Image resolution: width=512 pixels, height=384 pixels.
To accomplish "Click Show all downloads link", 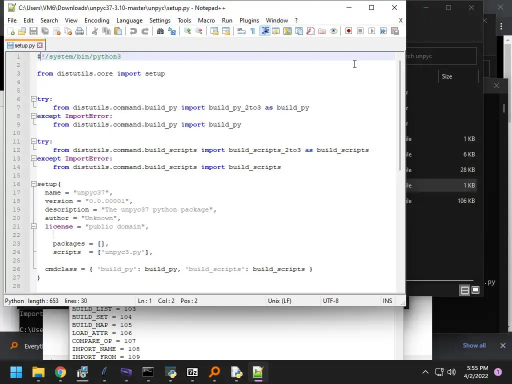I will pos(474,345).
